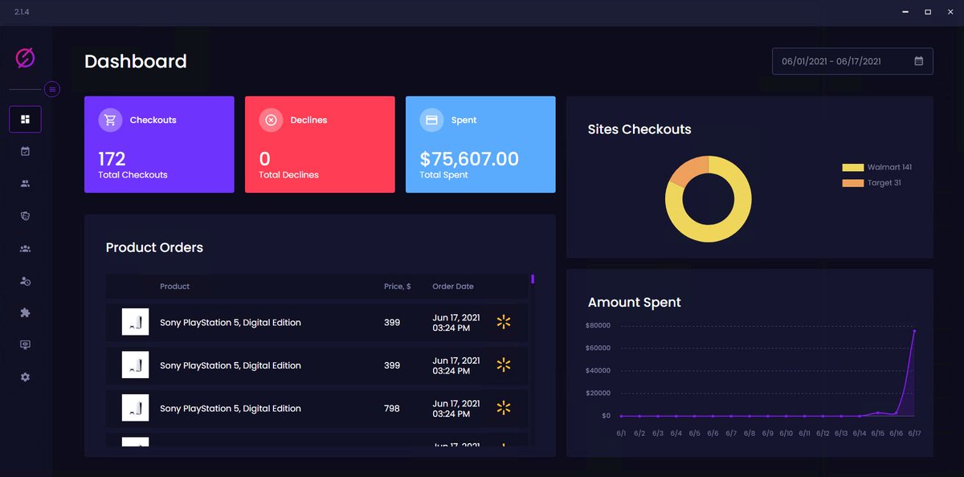Viewport: 964px width, 477px height.
Task: Open the monitor icon in sidebar
Action: pos(26,344)
